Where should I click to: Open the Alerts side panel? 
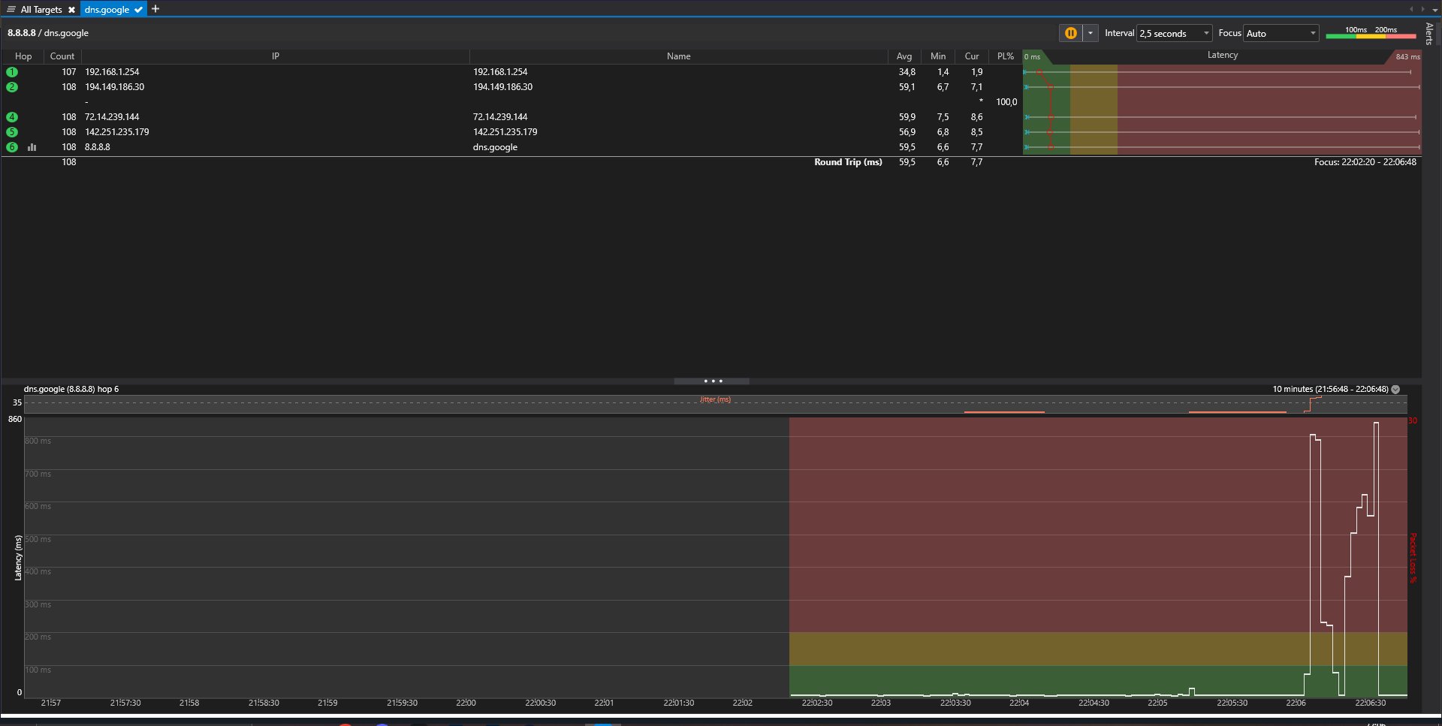coord(1429,34)
